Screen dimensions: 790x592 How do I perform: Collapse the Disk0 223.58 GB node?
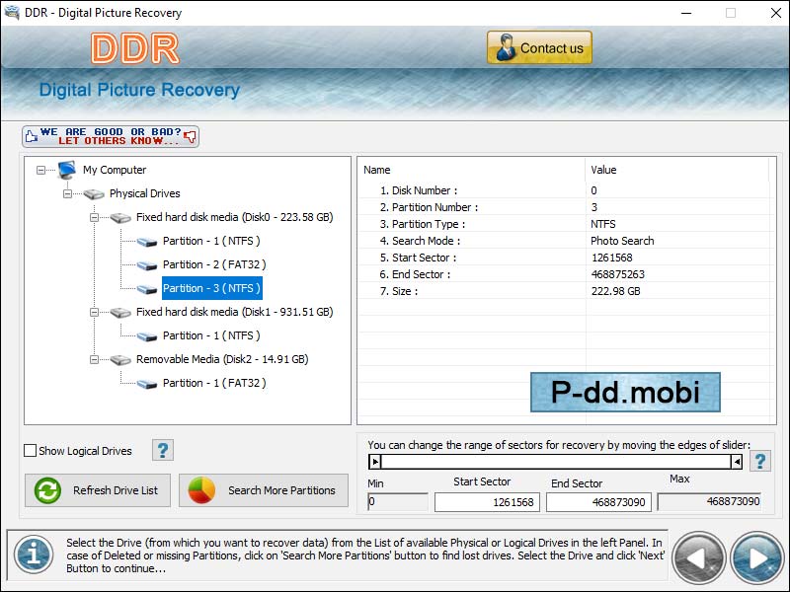(94, 217)
